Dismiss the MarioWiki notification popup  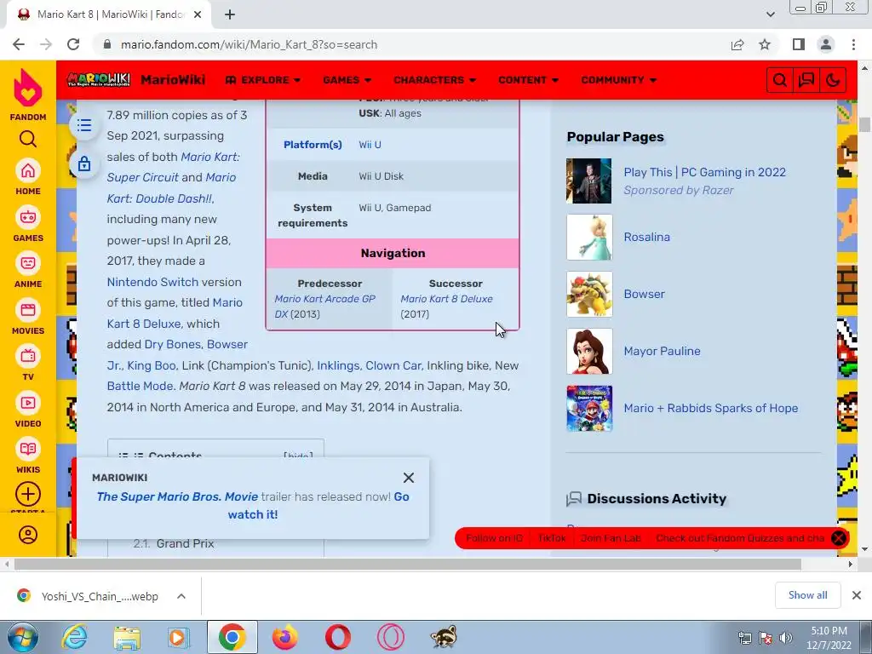point(409,478)
